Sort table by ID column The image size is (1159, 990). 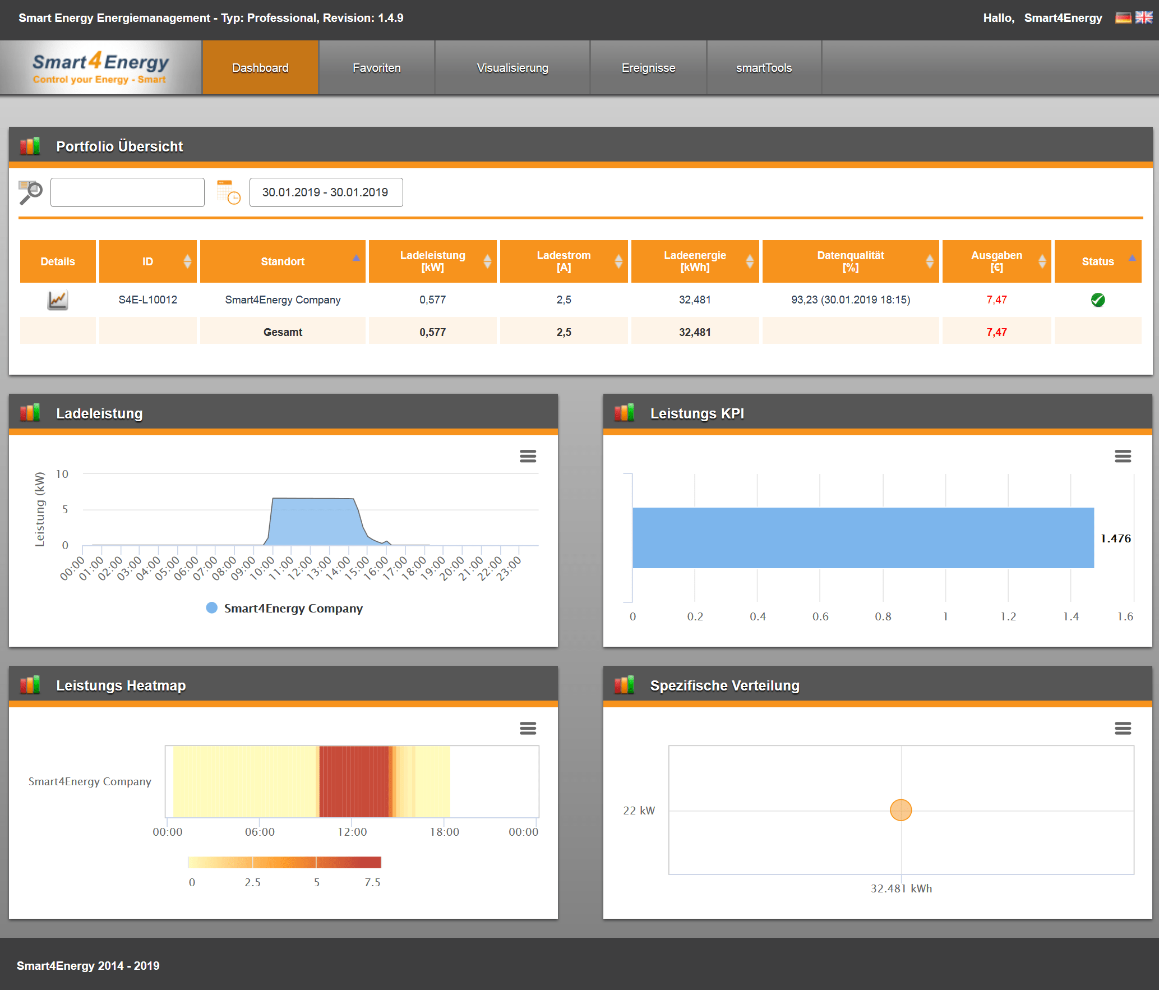(x=148, y=261)
